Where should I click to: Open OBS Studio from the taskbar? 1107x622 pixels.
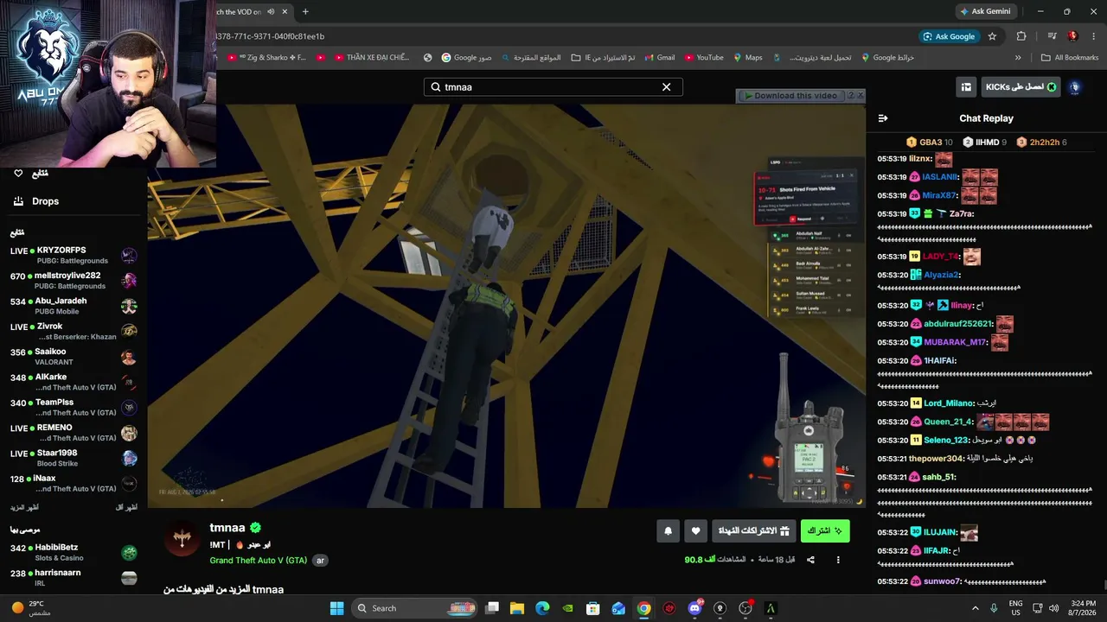[x=745, y=608]
